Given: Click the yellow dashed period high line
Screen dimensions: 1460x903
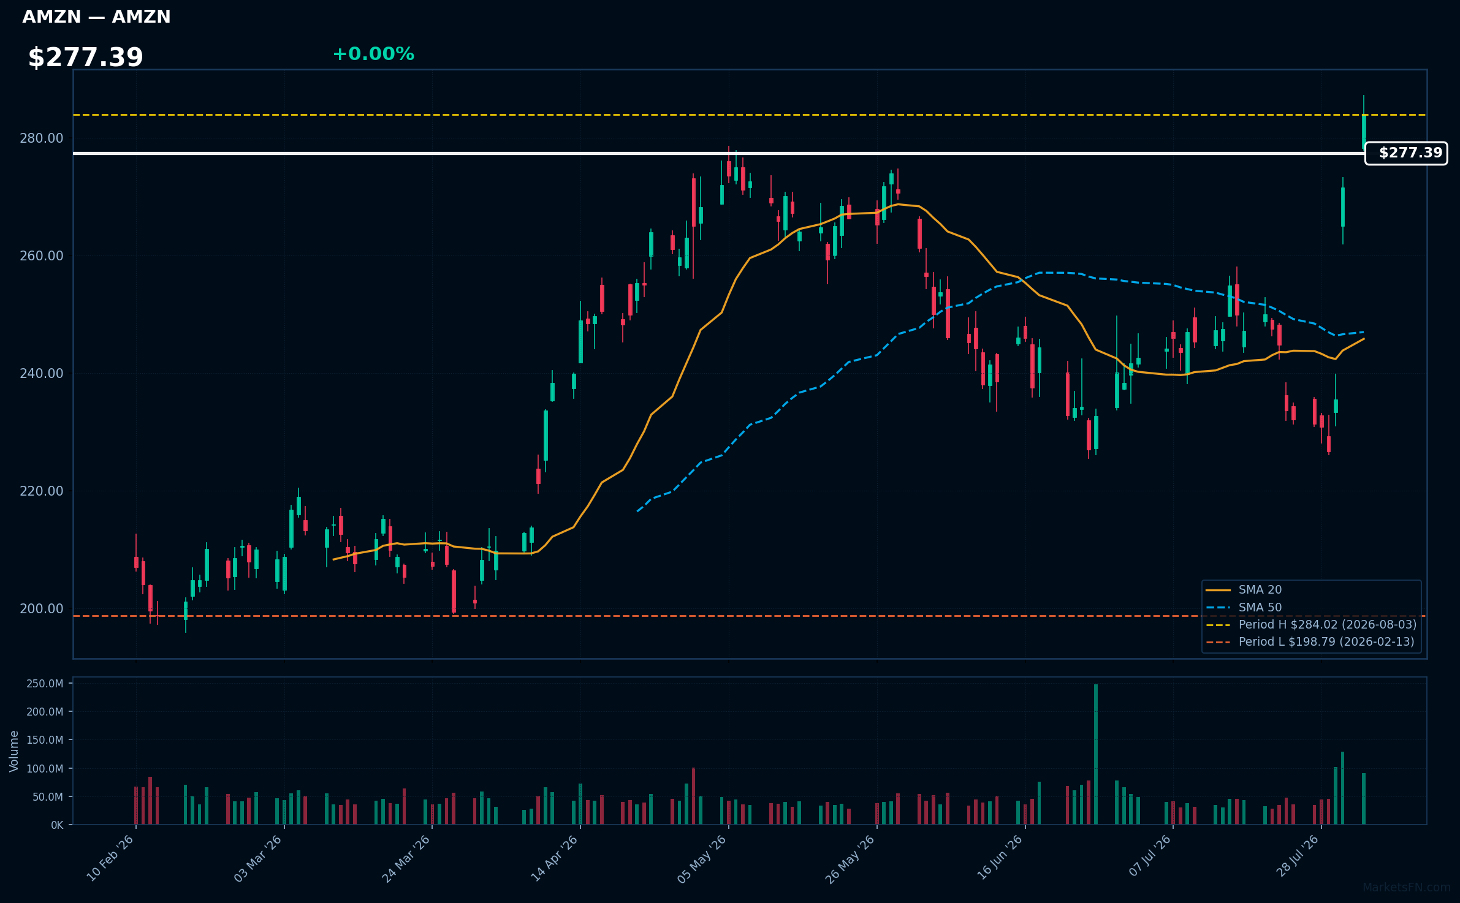Looking at the screenshot, I should click(x=750, y=115).
